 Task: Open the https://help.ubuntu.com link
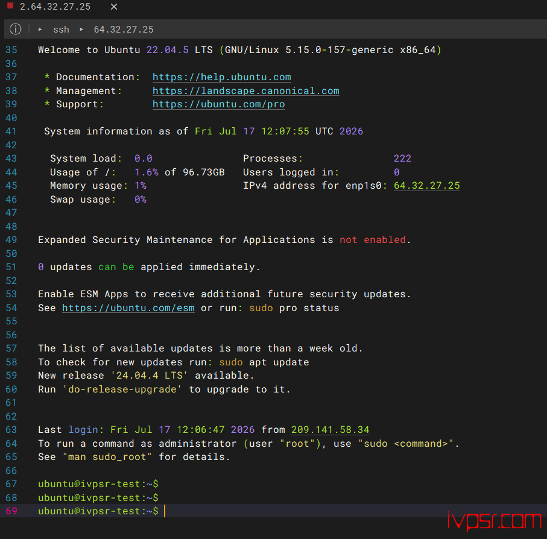coord(221,77)
